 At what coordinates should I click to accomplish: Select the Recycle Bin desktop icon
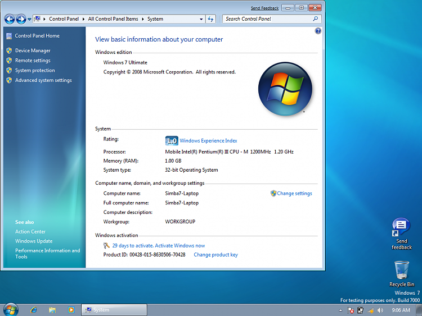coord(402,274)
